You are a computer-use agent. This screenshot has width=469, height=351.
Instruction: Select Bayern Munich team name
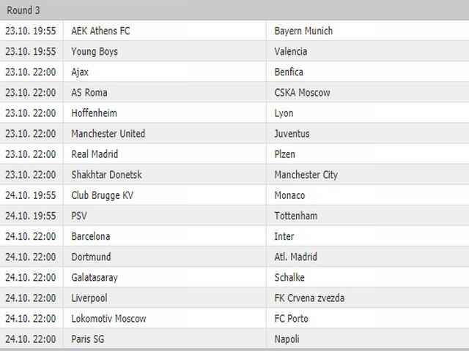pyautogui.click(x=303, y=31)
